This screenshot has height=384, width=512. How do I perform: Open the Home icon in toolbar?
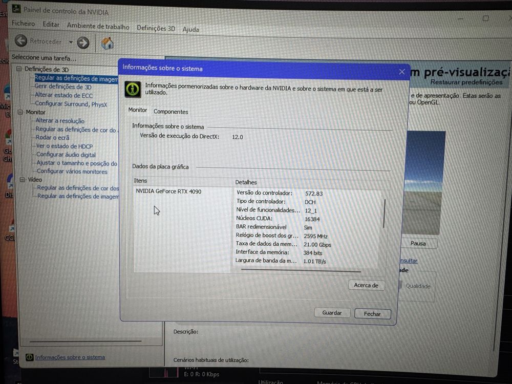107,43
